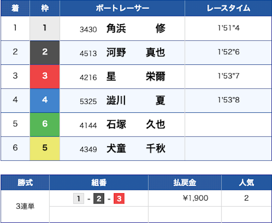Click the レースタイム column header
The width and height of the screenshot is (272, 223).
pyautogui.click(x=228, y=8)
